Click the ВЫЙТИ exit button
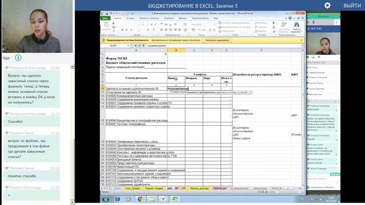 point(352,6)
